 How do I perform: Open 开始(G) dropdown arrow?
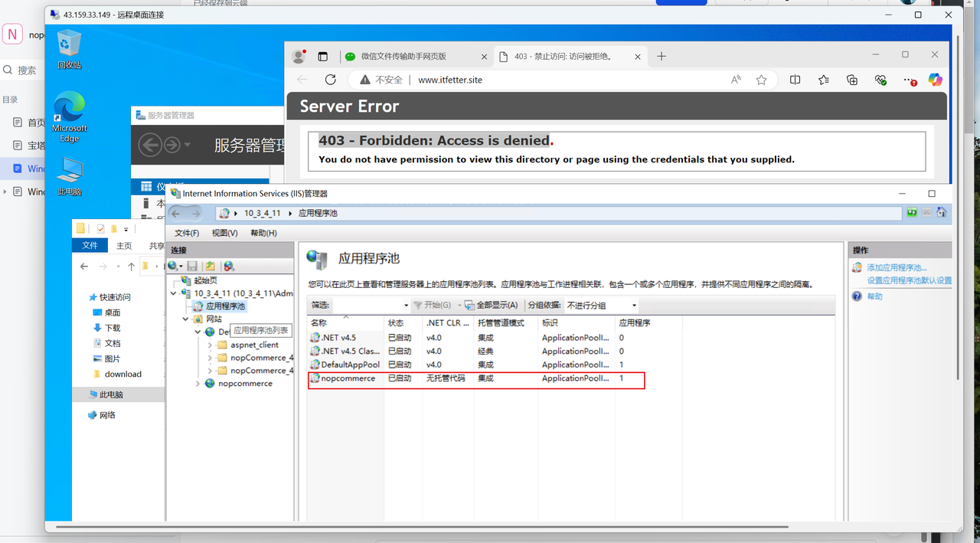click(x=459, y=305)
